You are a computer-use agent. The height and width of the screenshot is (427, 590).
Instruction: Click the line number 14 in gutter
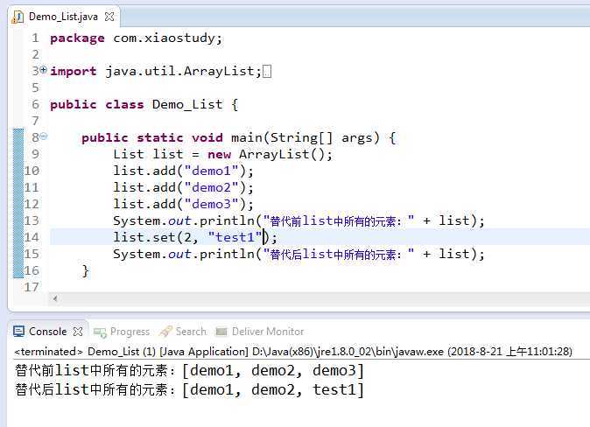point(32,237)
